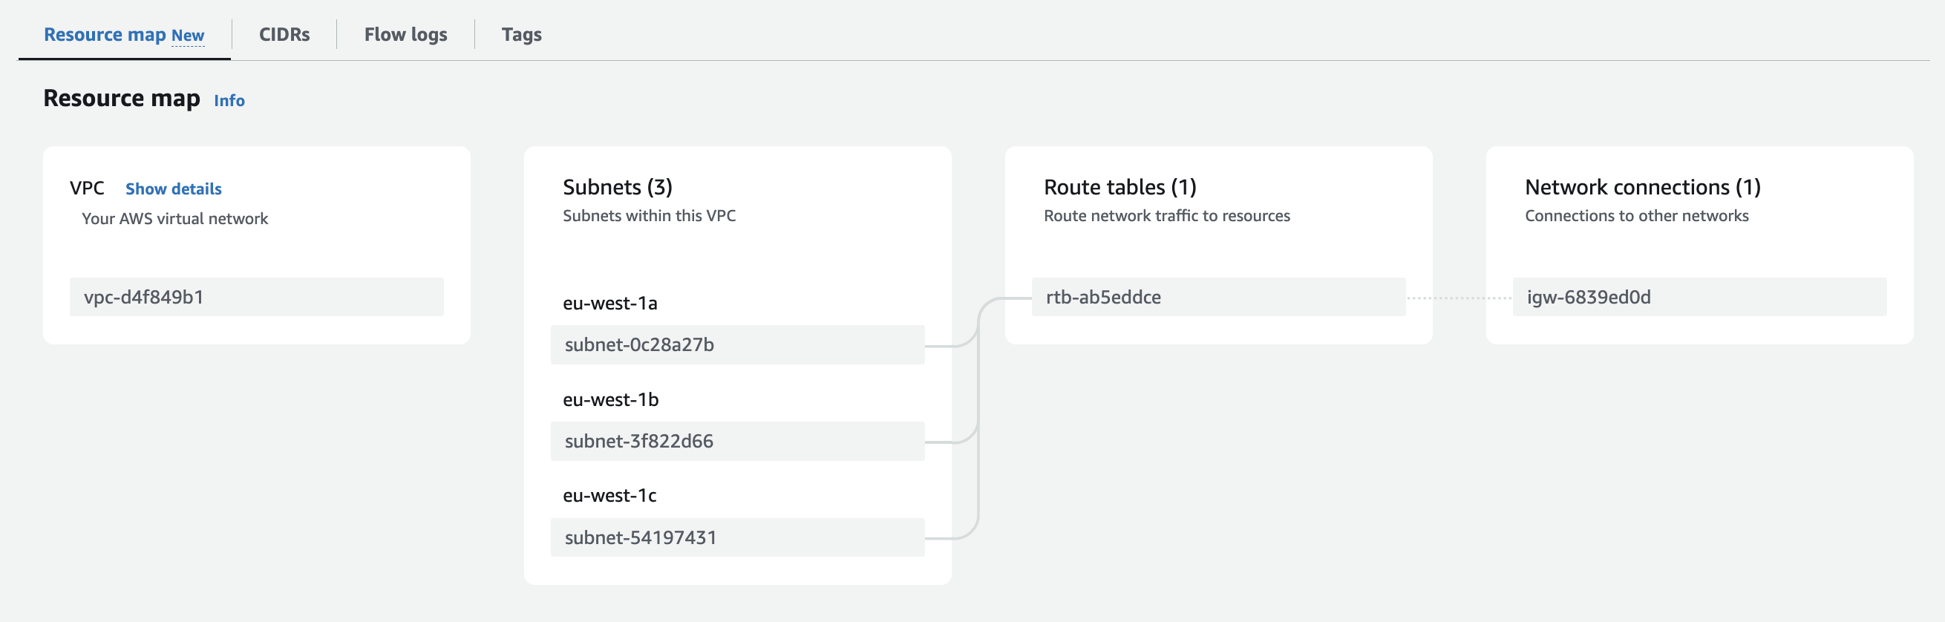This screenshot has height=622, width=1945.
Task: Open the Flow logs tab
Action: [405, 35]
